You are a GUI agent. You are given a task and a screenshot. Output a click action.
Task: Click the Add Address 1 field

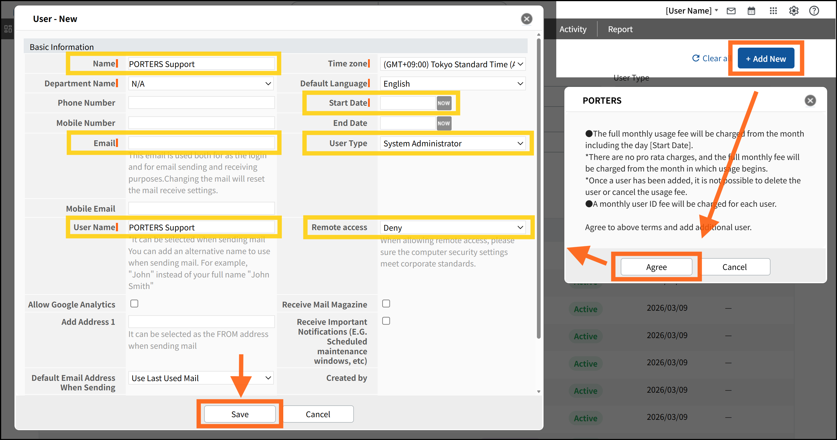pyautogui.click(x=202, y=322)
